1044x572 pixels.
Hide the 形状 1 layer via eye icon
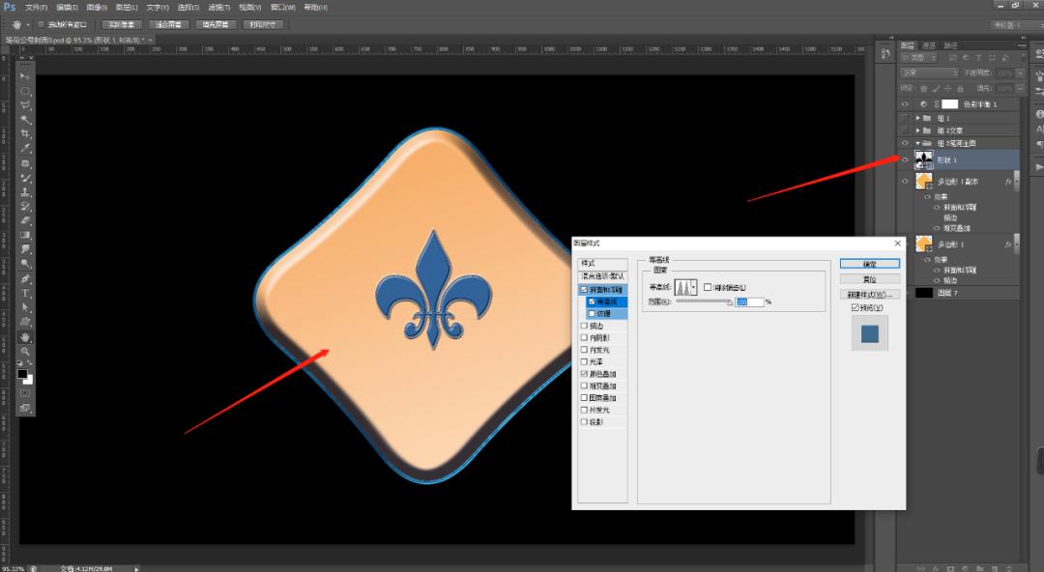click(x=906, y=158)
